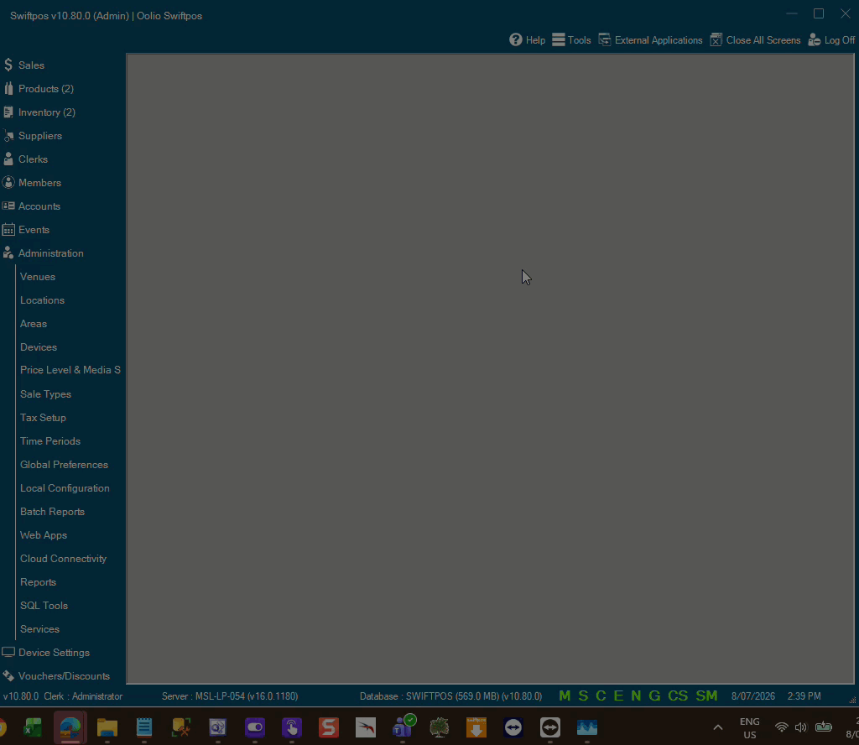The height and width of the screenshot is (745, 859).
Task: Open Venues under Administration
Action: 37,277
